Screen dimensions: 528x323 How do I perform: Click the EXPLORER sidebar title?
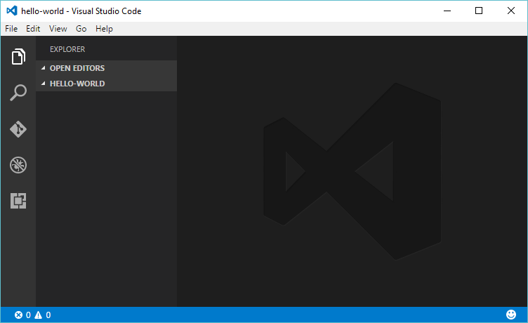(67, 50)
